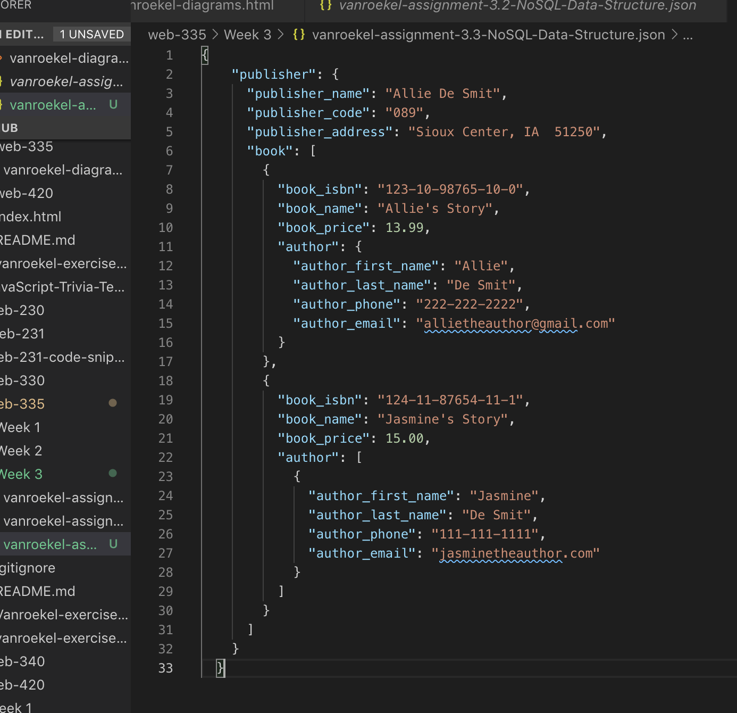This screenshot has width=737, height=713.
Task: Click the "123-10-98765-10-0" ISBN value
Action: coord(450,189)
